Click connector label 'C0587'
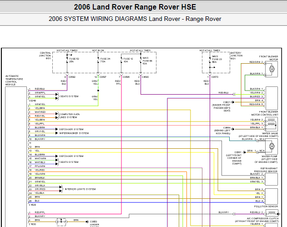Screen dimensions: 287x227 [x=103, y=77]
